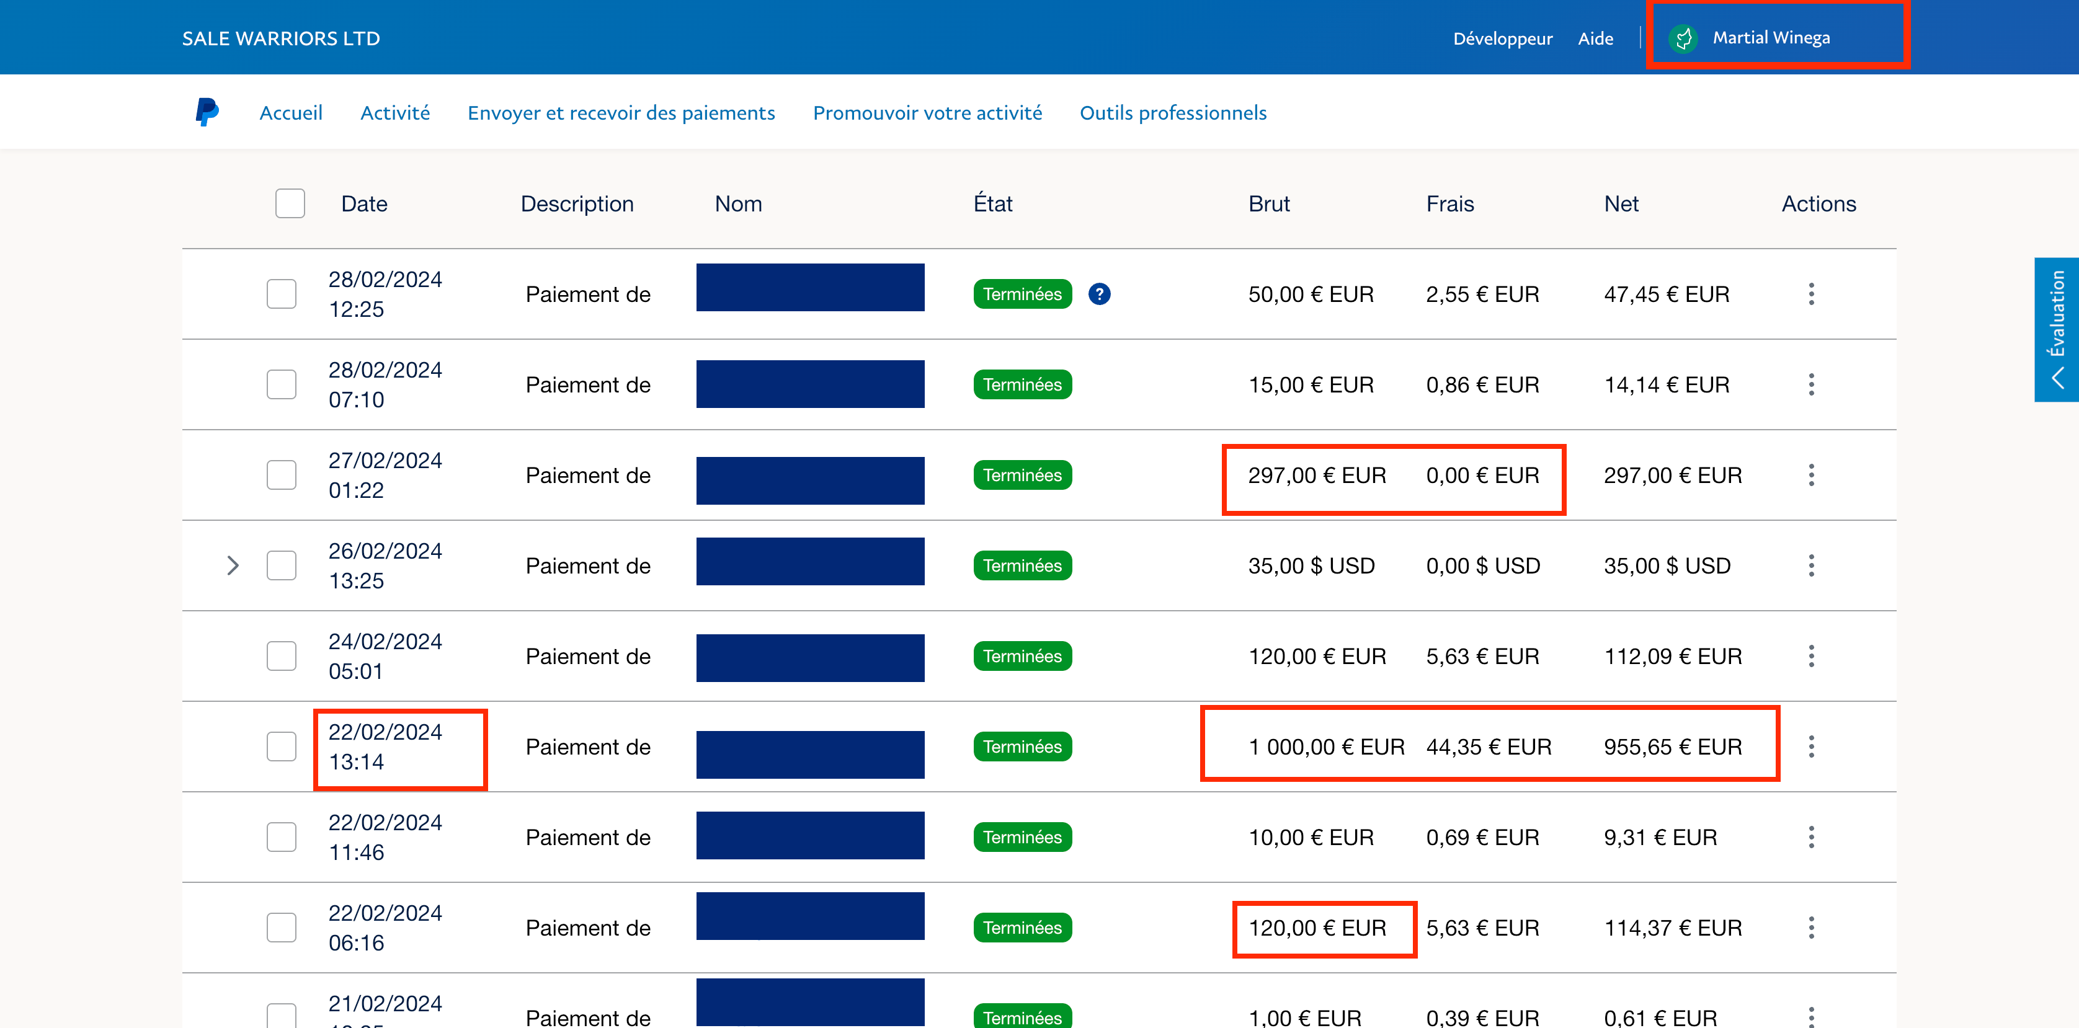
Task: Click the PayPal logo icon
Action: (x=207, y=112)
